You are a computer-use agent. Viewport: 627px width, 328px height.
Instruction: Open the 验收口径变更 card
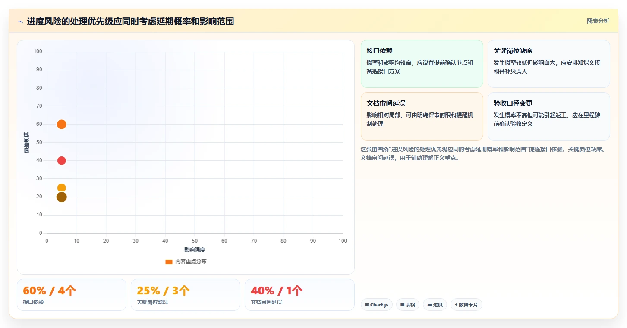[548, 116]
